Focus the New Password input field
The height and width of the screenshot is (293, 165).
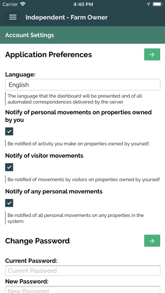coord(82,289)
